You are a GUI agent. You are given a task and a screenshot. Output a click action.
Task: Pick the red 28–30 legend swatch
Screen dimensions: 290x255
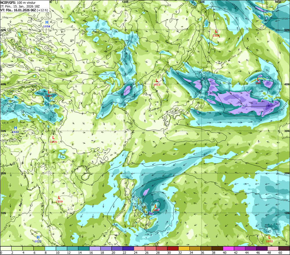[162, 248]
